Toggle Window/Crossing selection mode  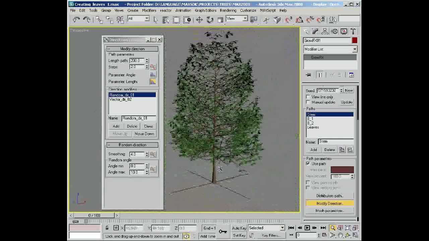(187, 20)
